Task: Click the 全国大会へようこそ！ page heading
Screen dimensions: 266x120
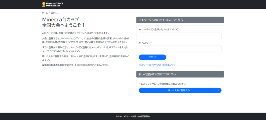Action: (63, 25)
